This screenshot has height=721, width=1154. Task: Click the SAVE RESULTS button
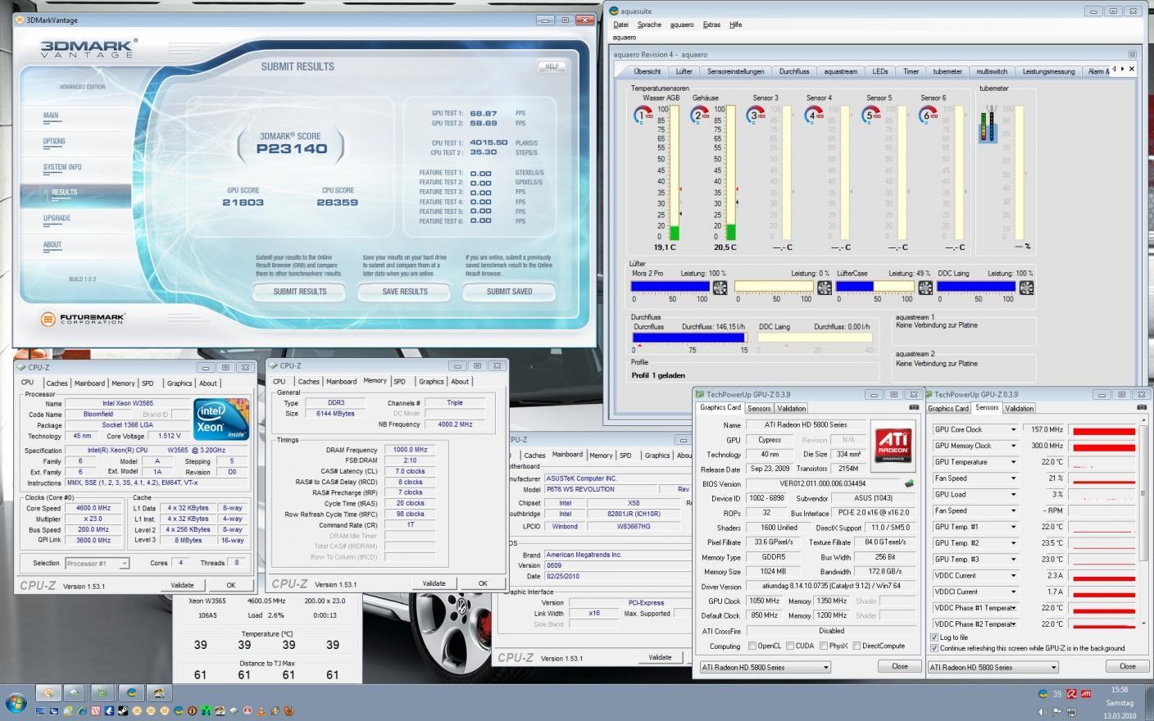[x=405, y=292]
